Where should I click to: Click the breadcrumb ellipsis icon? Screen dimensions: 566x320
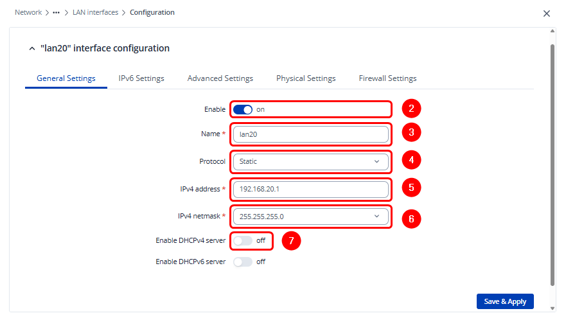(x=56, y=12)
